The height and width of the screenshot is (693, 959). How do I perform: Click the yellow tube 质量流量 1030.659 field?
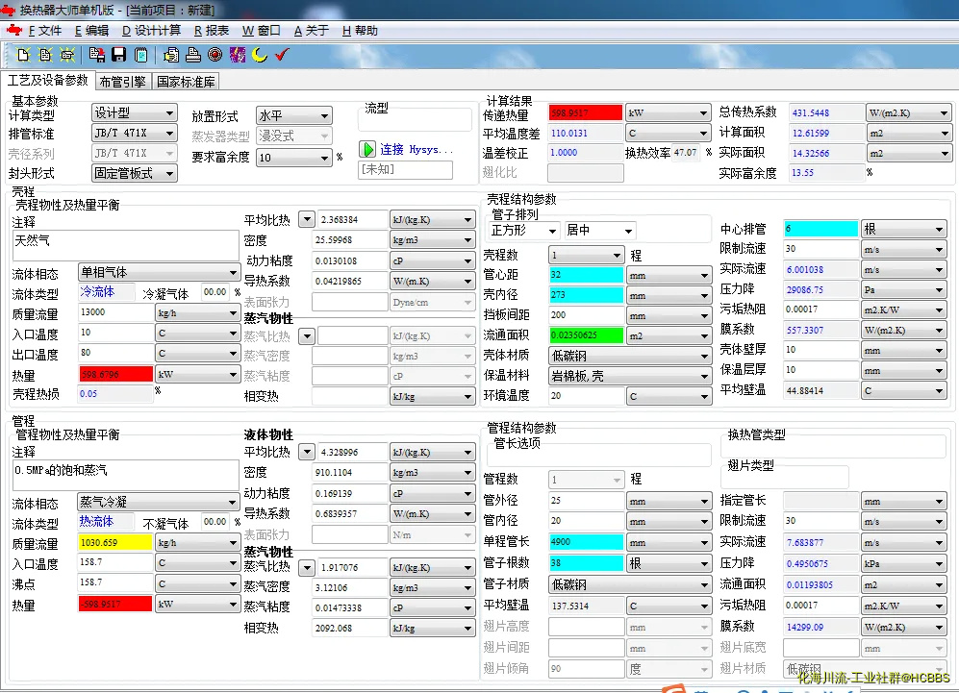pos(115,542)
